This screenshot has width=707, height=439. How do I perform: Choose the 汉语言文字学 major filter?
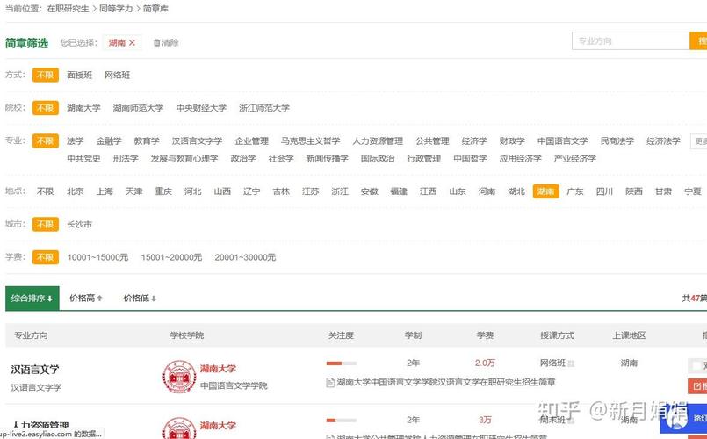(x=197, y=141)
